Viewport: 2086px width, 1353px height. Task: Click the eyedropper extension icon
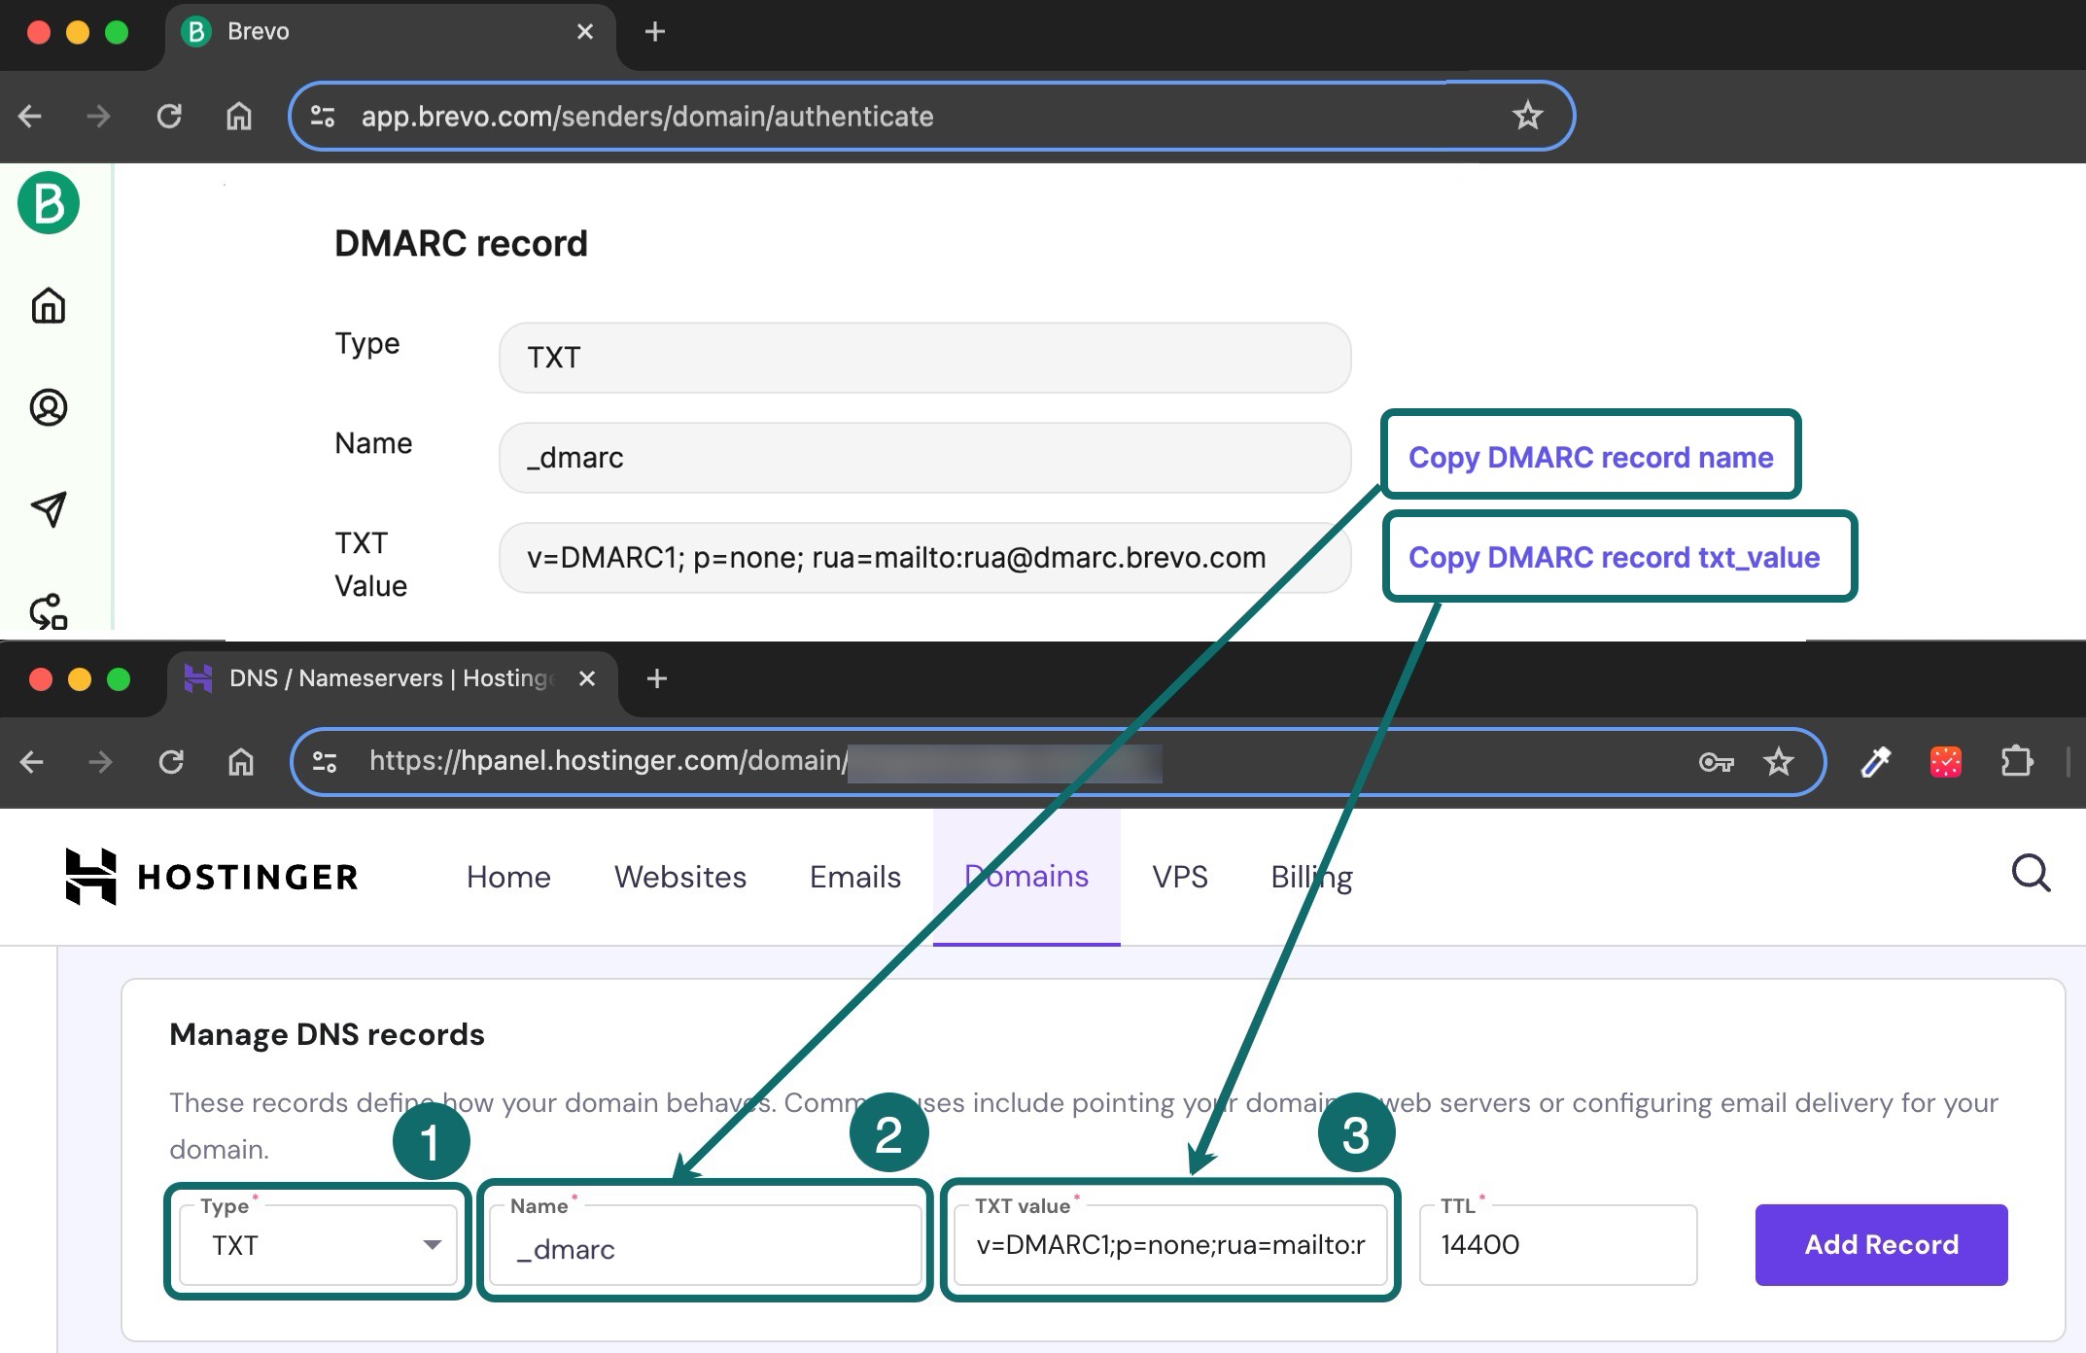click(x=1875, y=762)
